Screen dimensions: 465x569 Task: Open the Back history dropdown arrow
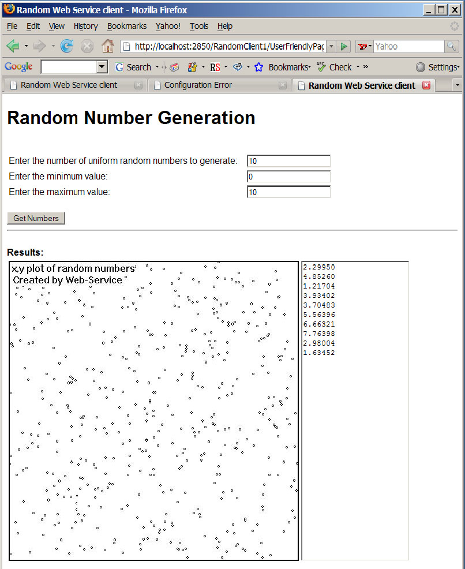(26, 46)
